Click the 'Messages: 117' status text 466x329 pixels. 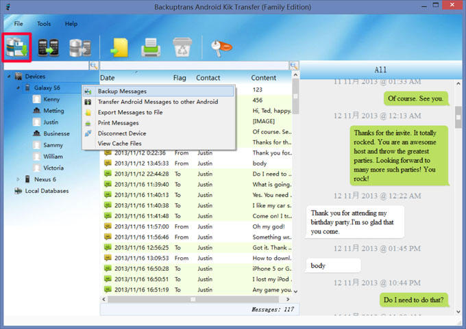[x=273, y=309]
